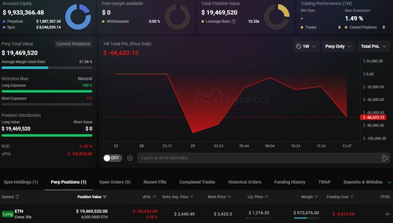
Task: Open danmaku settings hexagon icon
Action: tap(130, 158)
